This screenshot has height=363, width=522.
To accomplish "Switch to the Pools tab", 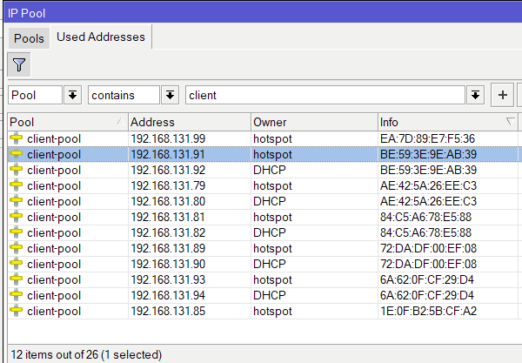I will coord(29,38).
